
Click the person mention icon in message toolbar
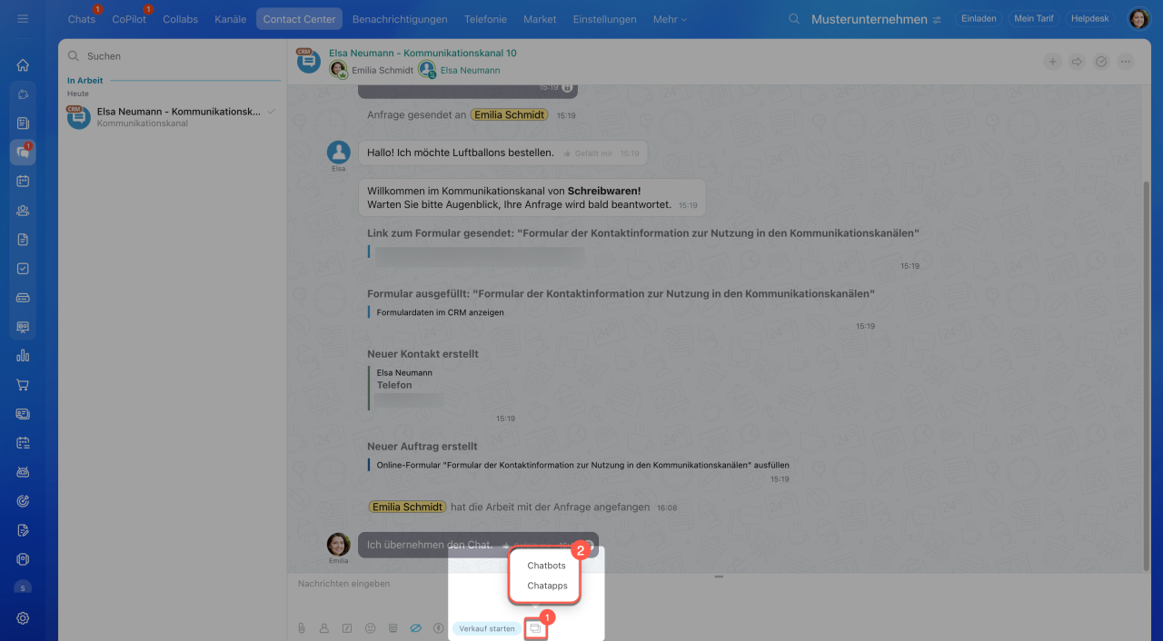point(324,628)
